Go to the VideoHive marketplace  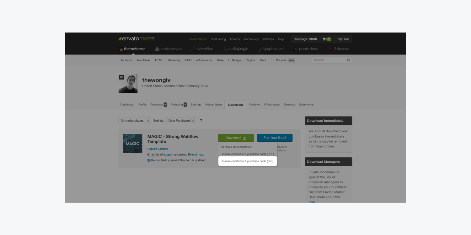click(x=202, y=49)
